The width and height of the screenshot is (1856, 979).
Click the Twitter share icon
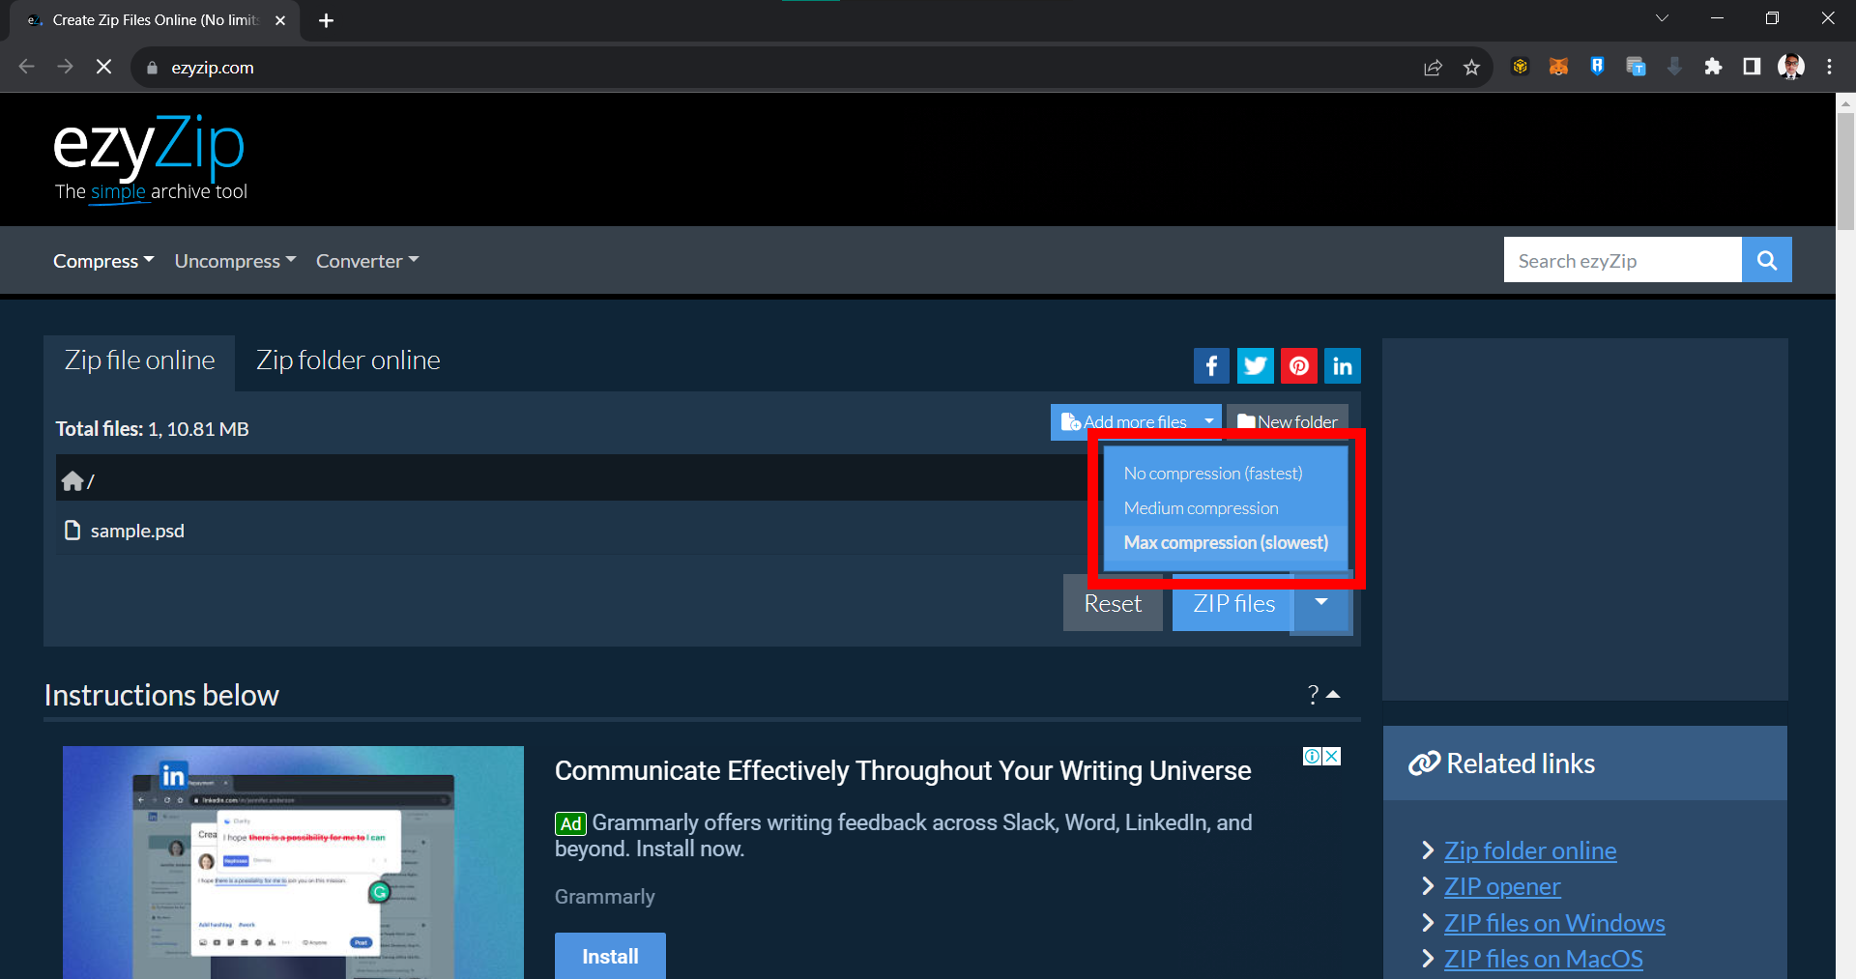click(x=1255, y=366)
